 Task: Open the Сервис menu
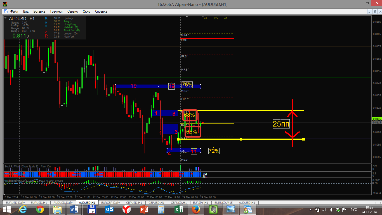pos(73,11)
